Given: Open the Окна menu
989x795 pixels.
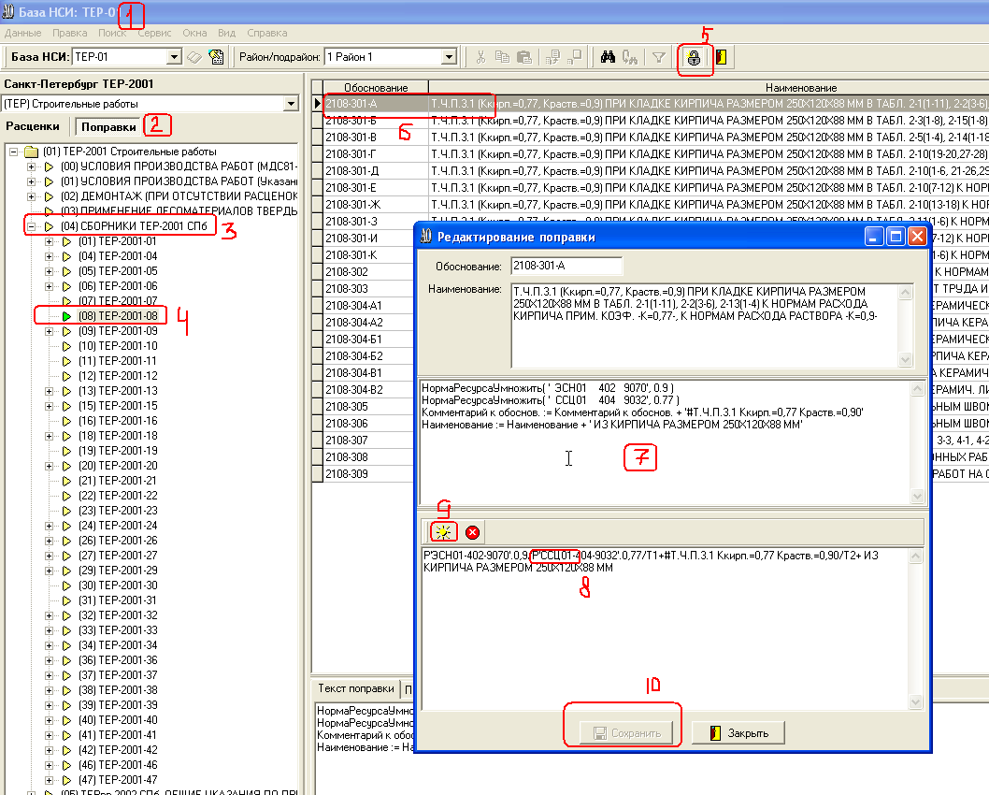Looking at the screenshot, I should pos(194,33).
